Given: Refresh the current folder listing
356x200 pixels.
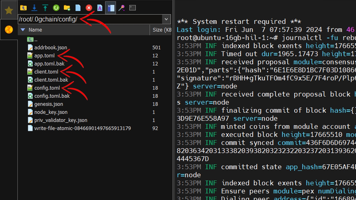Looking at the screenshot, I should (56, 8).
